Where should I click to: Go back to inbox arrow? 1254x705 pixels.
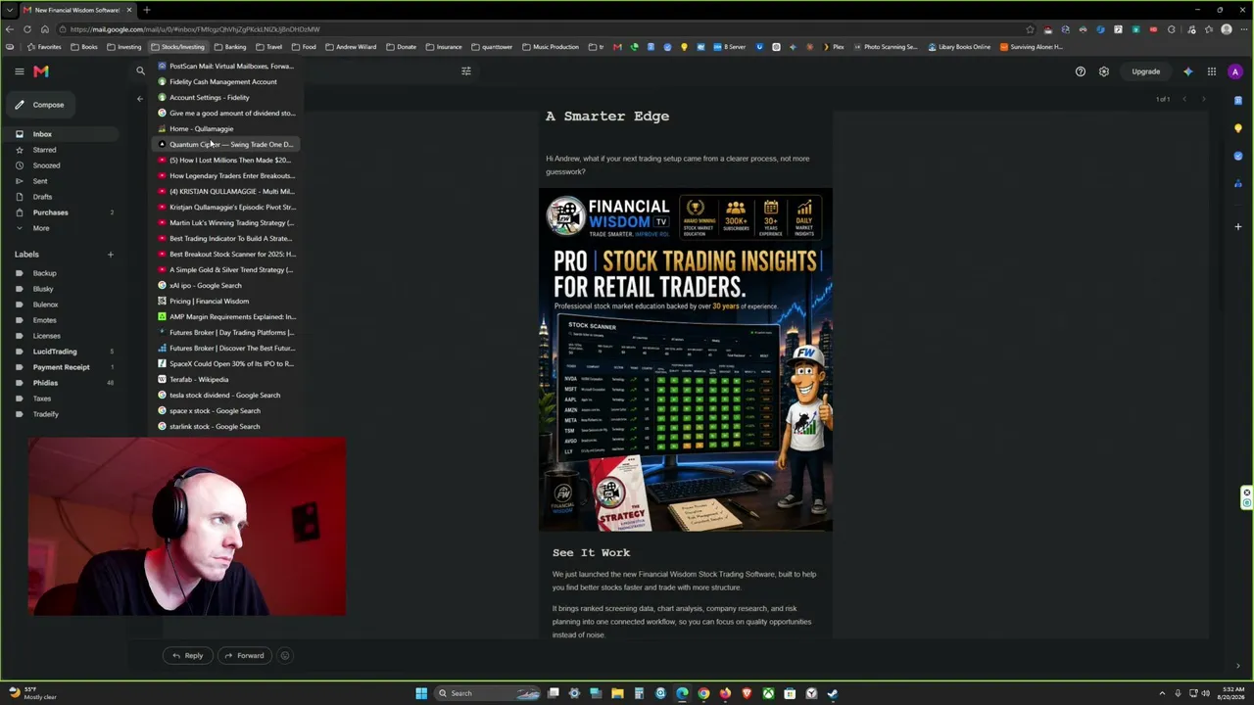(x=139, y=99)
